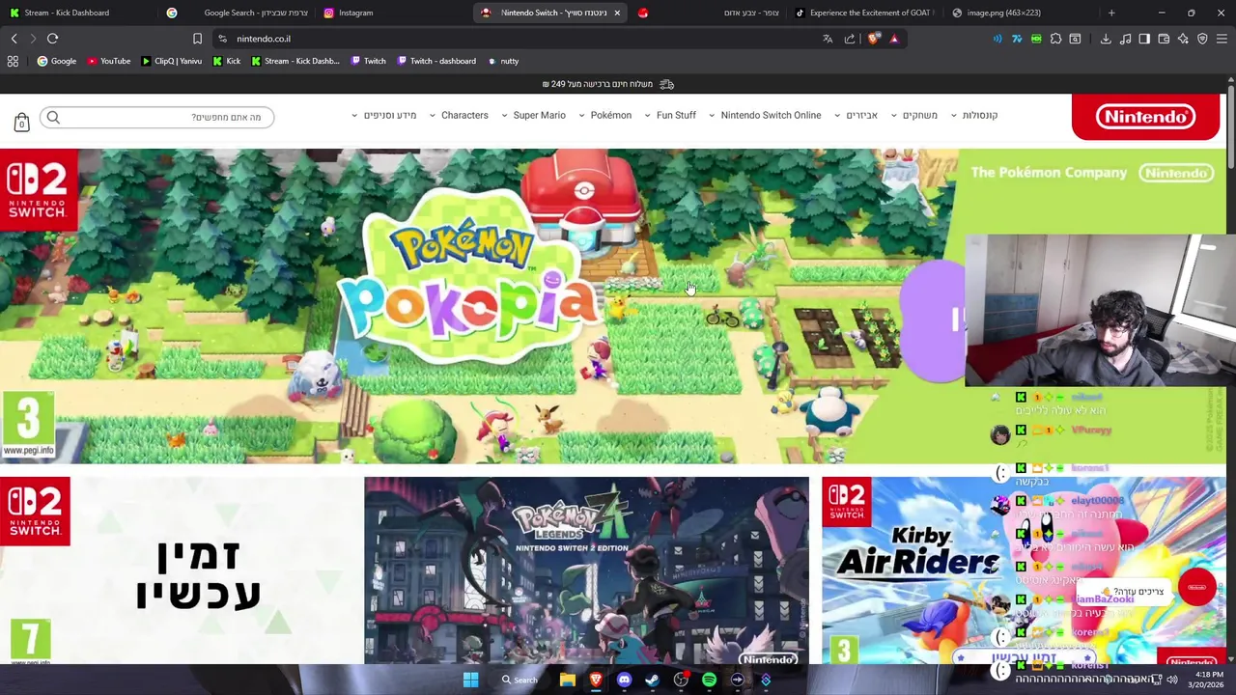
Task: Expand the Characters dropdown
Action: pyautogui.click(x=459, y=115)
